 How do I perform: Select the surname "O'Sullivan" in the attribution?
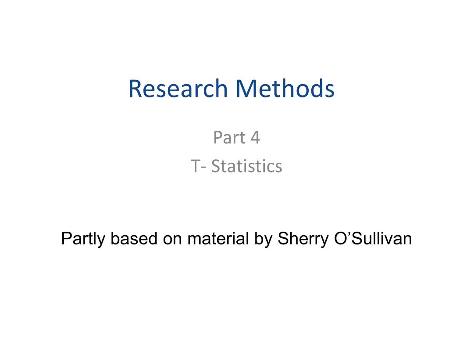click(373, 238)
